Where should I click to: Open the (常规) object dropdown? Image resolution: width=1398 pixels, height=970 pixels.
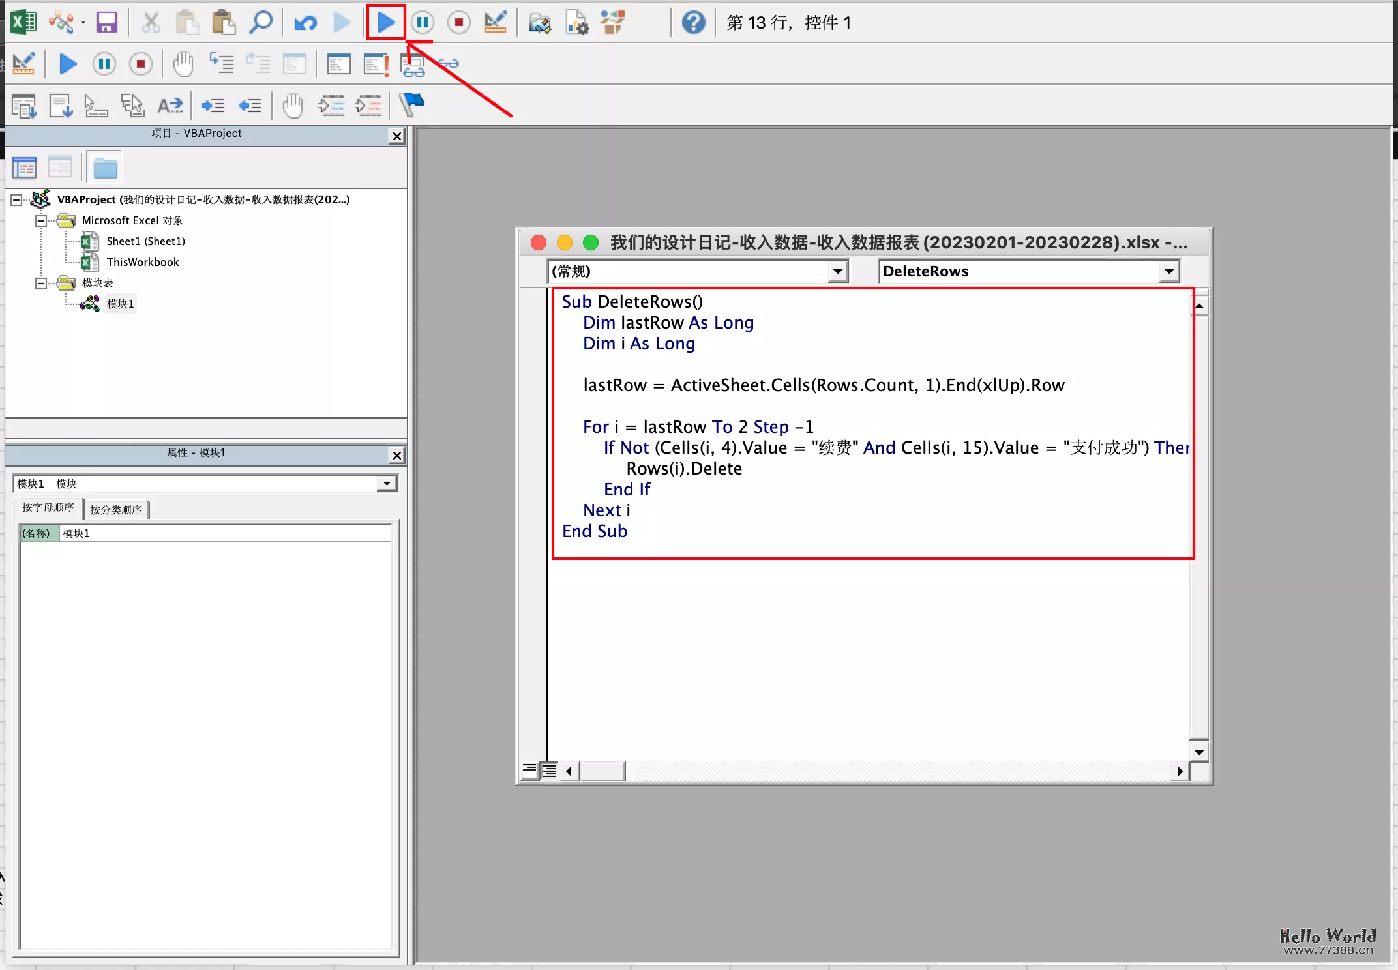coord(838,271)
